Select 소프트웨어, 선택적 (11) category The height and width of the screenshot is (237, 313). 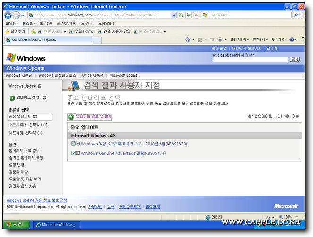pos(28,125)
